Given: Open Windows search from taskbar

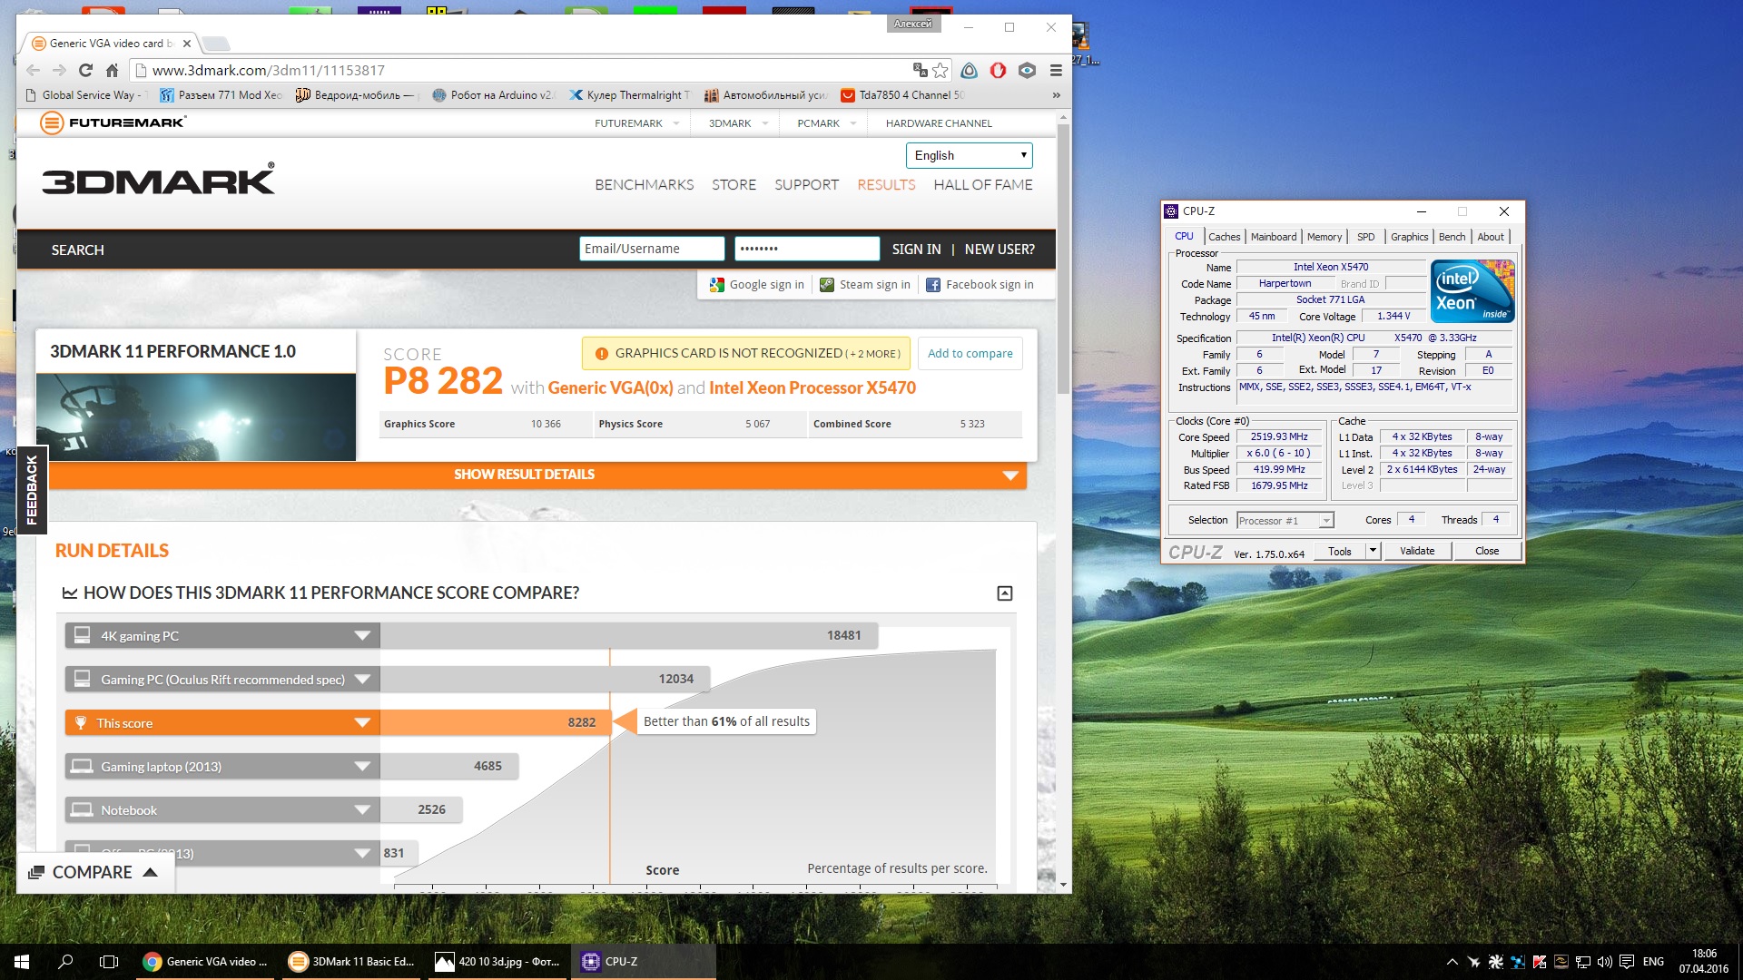Looking at the screenshot, I should click(65, 962).
